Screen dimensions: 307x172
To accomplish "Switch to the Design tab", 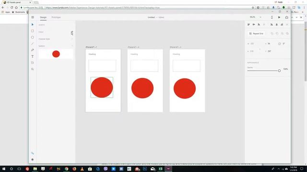I will point(43,17).
